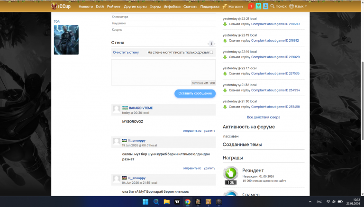The image size is (364, 207).
Task: Click удалить under 19 Jun lil_snooppy message
Action: click(x=209, y=168)
